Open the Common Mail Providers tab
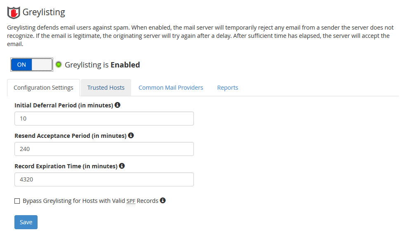This screenshot has width=403, height=237. click(171, 88)
